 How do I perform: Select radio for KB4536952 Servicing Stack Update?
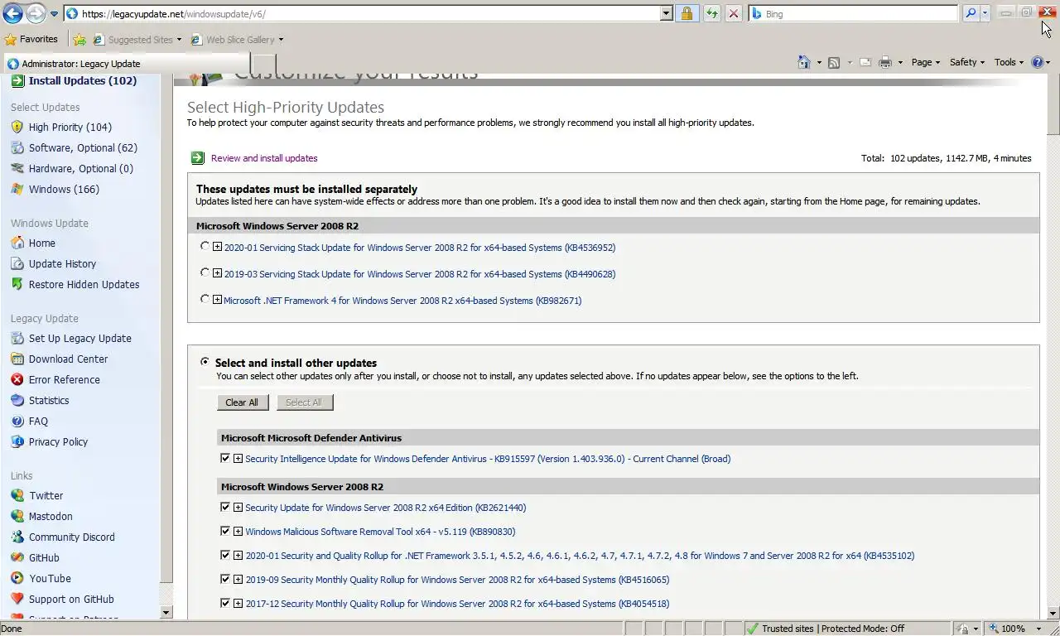coord(205,246)
